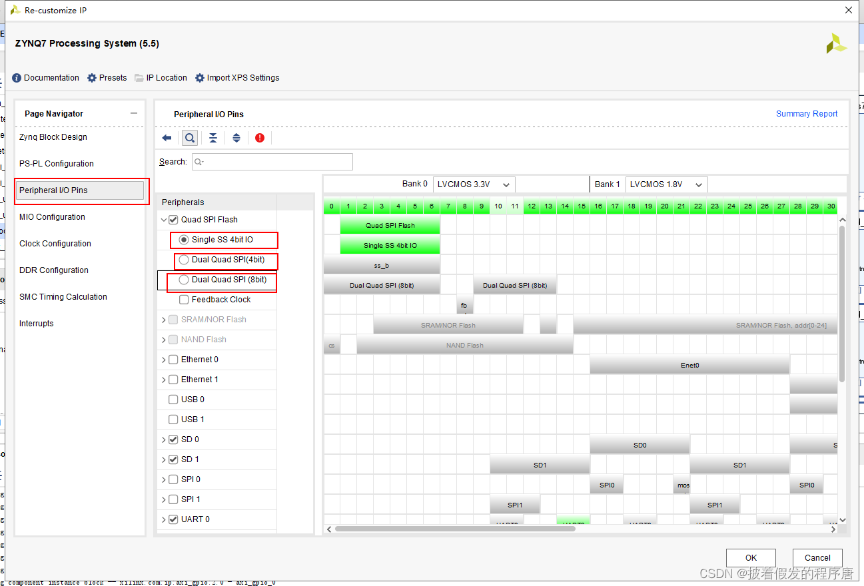Click the red error indicator icon
Viewport: 864px width, 586px height.
pyautogui.click(x=260, y=138)
